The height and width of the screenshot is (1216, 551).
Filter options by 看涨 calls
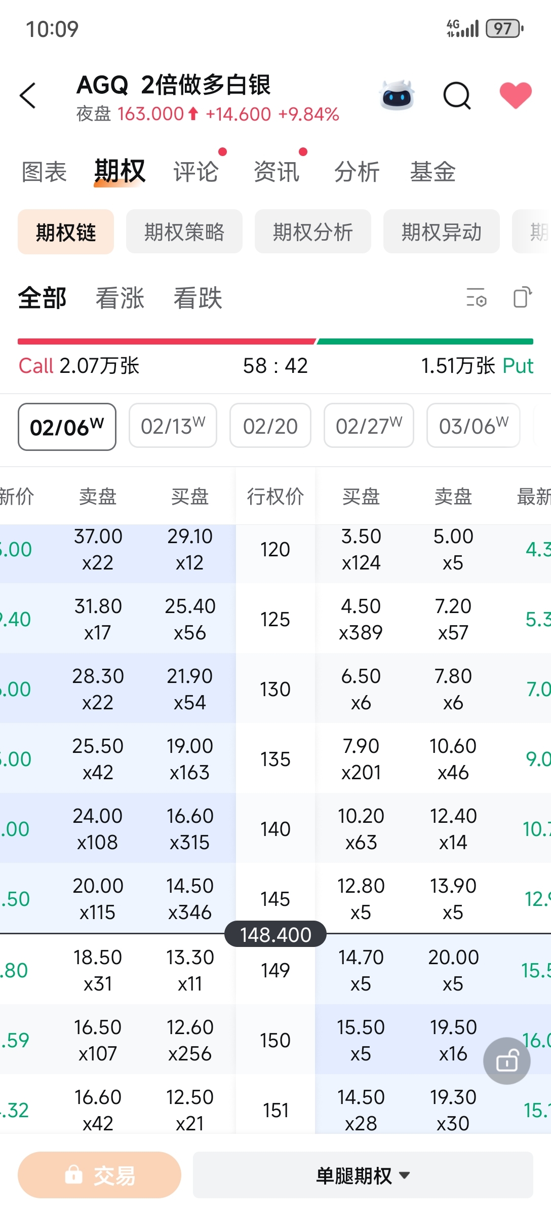120,298
